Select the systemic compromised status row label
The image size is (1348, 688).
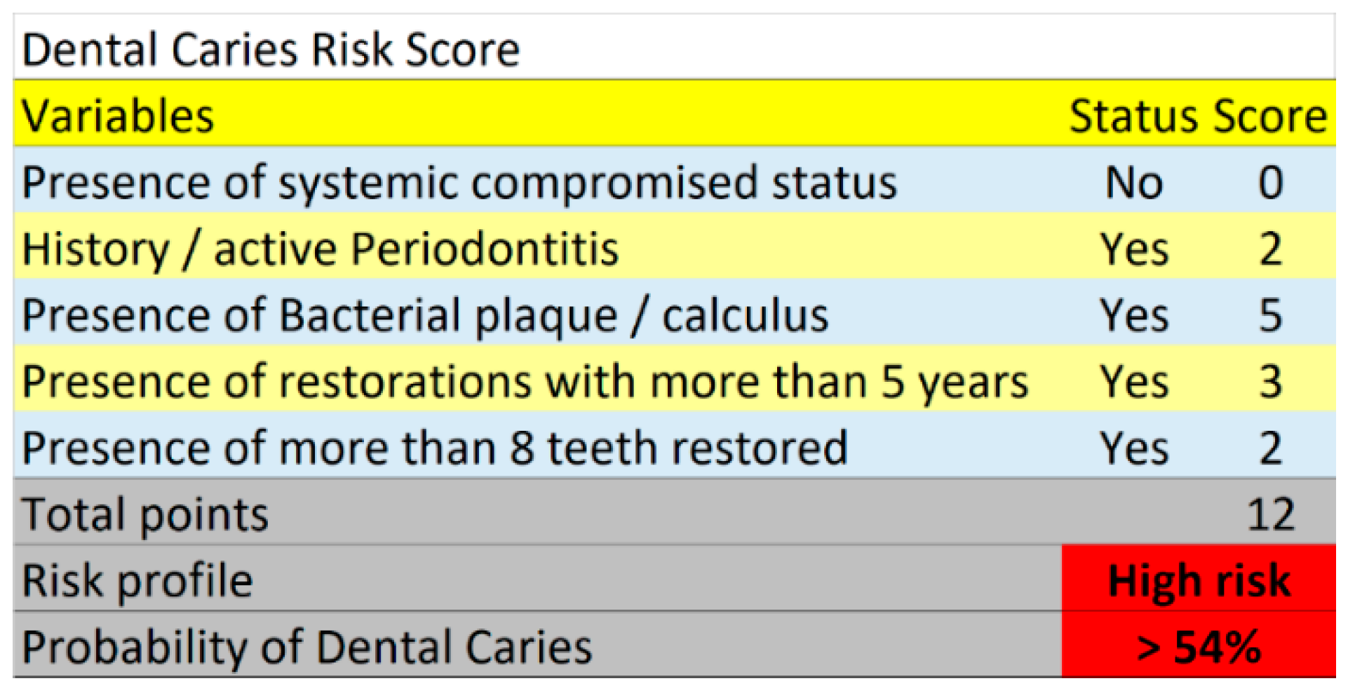459,183
